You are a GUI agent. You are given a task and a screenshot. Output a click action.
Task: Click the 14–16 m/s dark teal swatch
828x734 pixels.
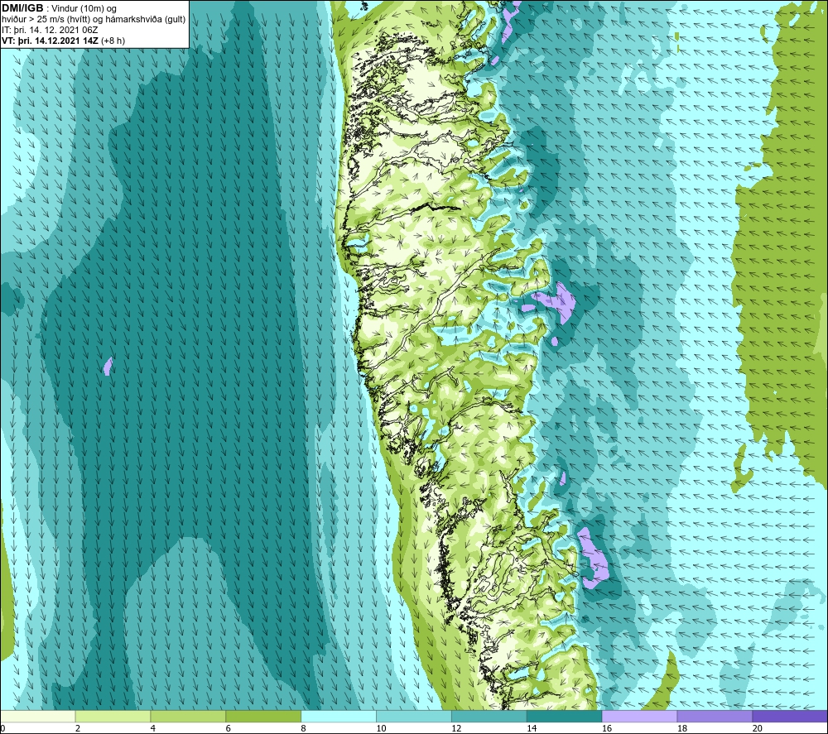564,716
